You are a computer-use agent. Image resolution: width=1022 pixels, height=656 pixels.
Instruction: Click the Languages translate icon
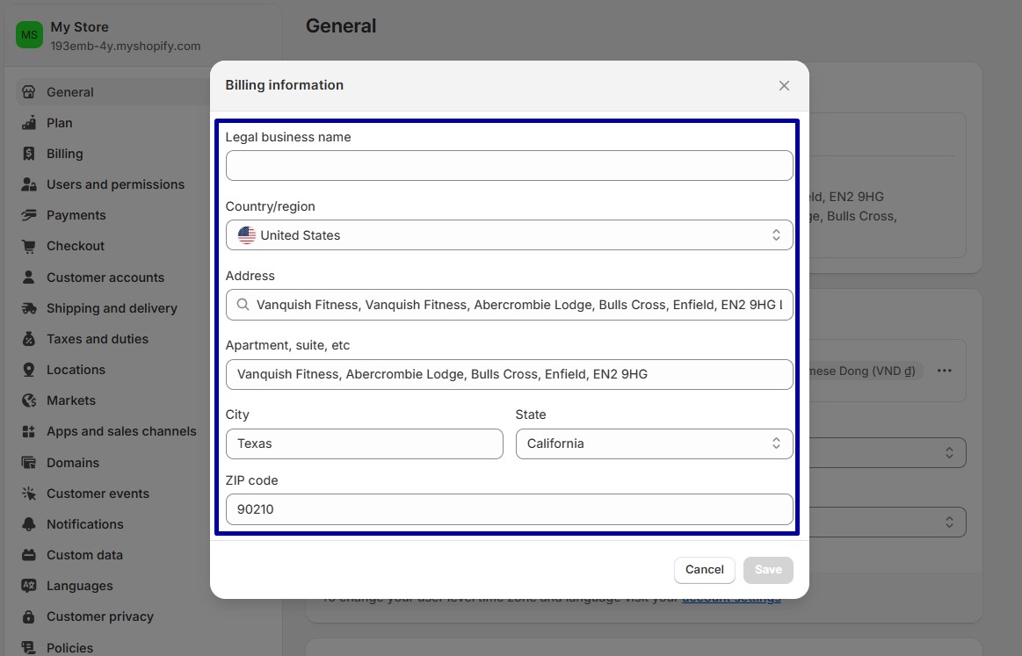[x=29, y=586]
